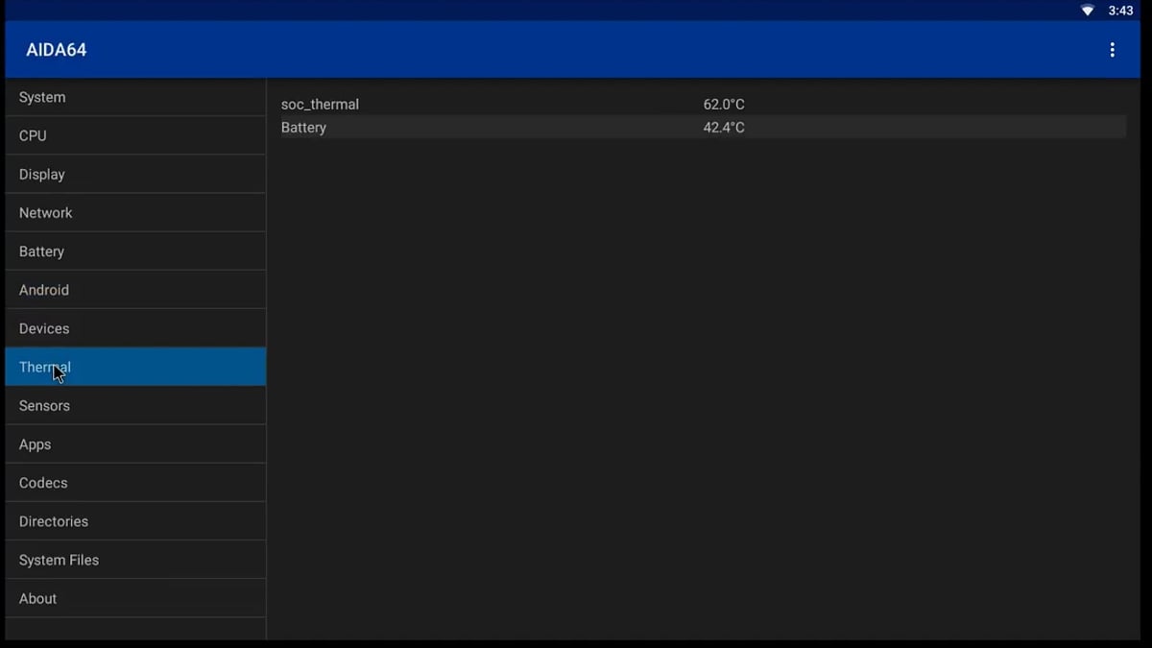View the Codecs section
1152x648 pixels.
(134, 482)
